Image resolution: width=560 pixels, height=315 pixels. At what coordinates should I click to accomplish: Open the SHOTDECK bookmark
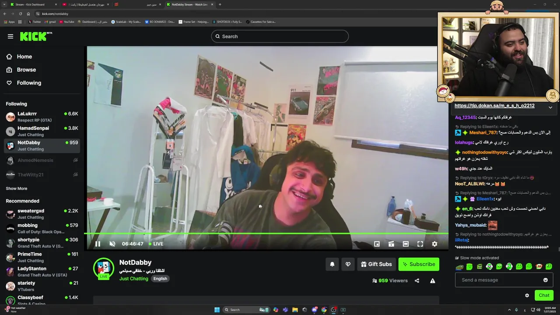click(x=227, y=21)
